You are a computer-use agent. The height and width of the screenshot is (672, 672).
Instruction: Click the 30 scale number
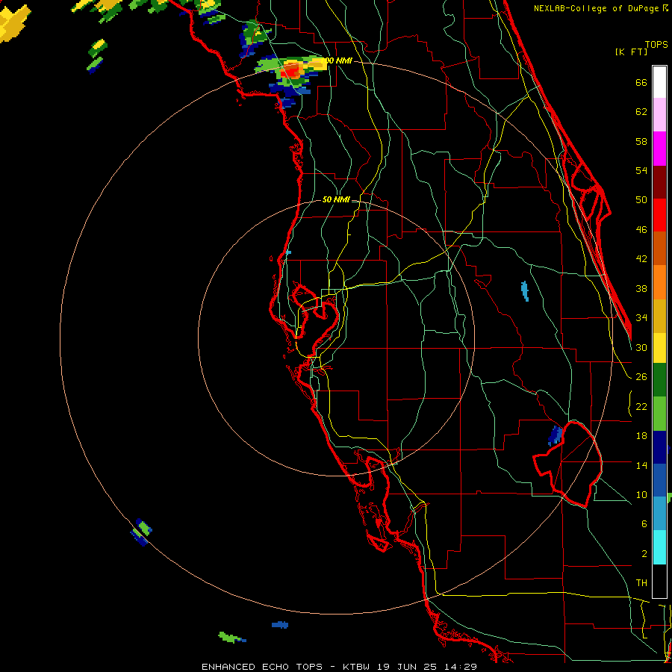tap(641, 347)
